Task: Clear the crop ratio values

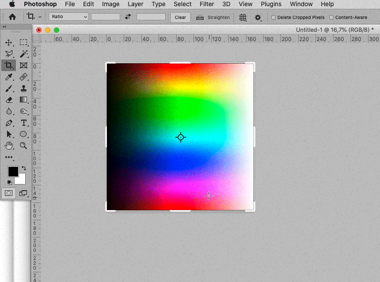Action: (x=180, y=17)
